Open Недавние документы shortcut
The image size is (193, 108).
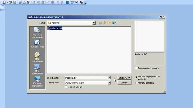coord(37,33)
